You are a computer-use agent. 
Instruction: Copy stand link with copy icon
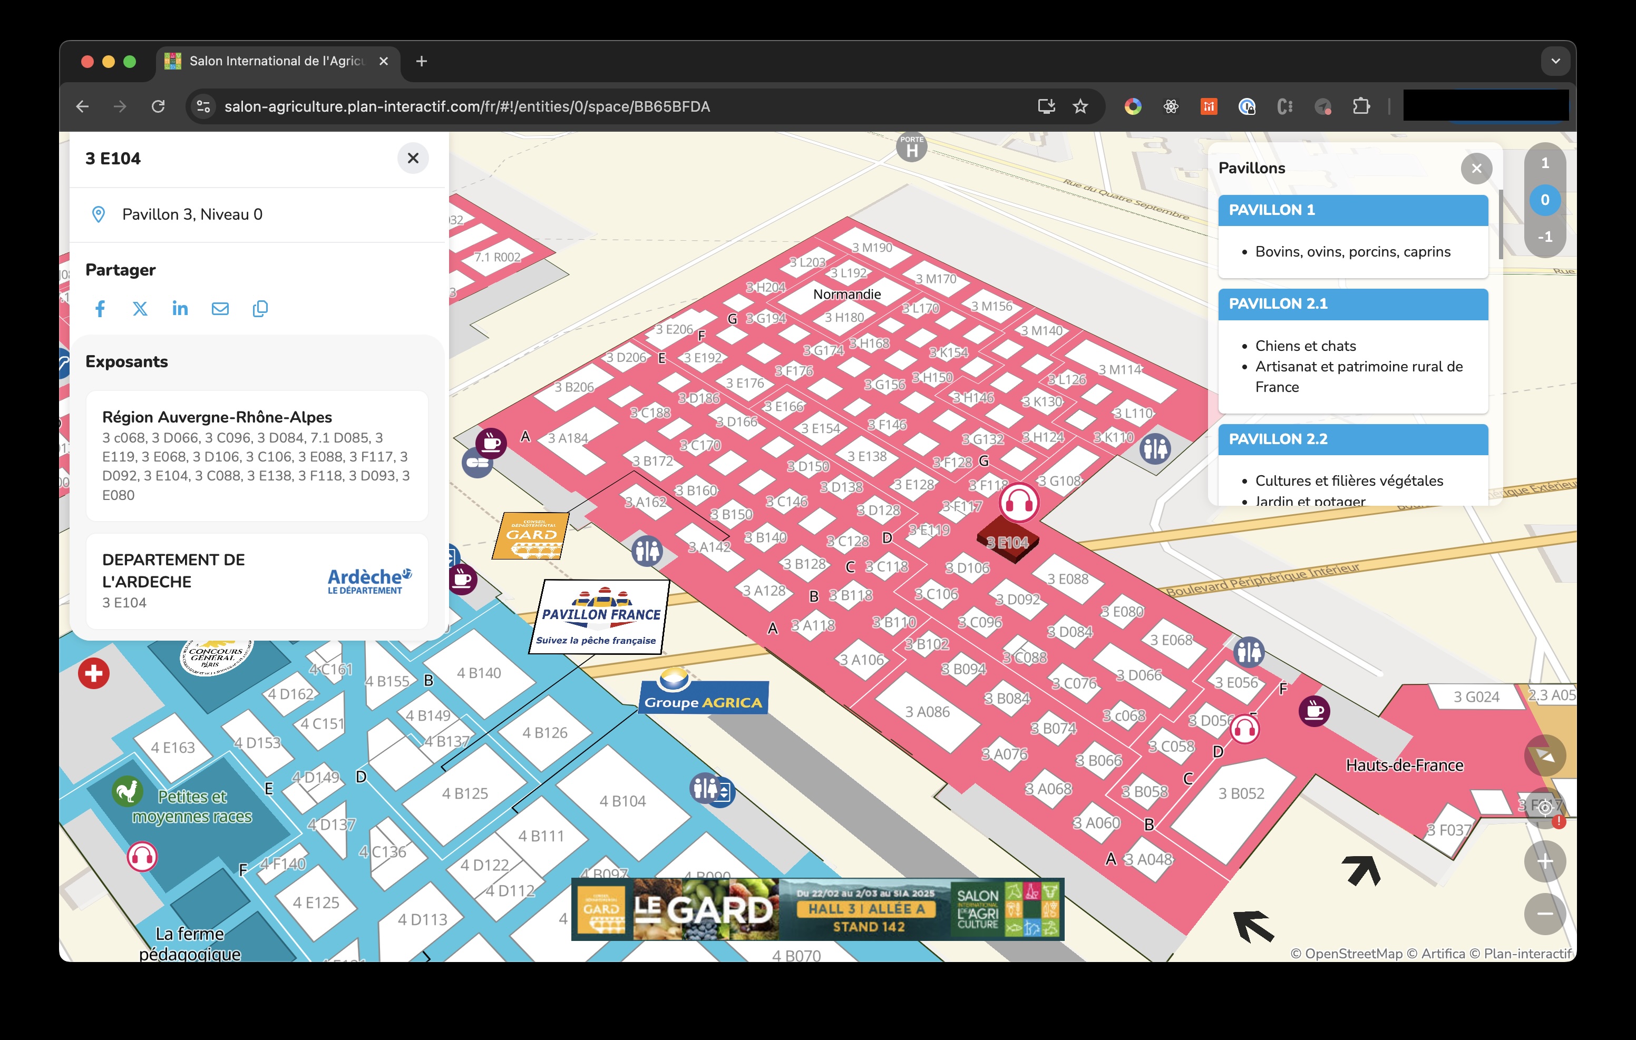click(260, 309)
